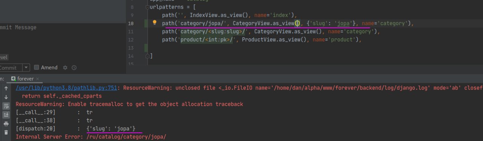
Task: Clear console output with trash icon
Action: [6, 132]
